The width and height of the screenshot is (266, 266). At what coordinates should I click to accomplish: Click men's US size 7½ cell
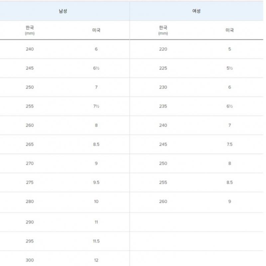(x=96, y=106)
